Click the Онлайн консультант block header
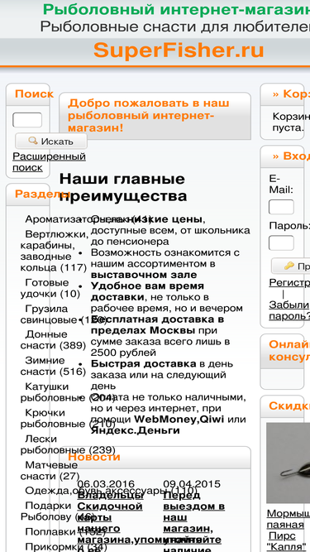Viewport: 310px width, 552px height. [289, 350]
